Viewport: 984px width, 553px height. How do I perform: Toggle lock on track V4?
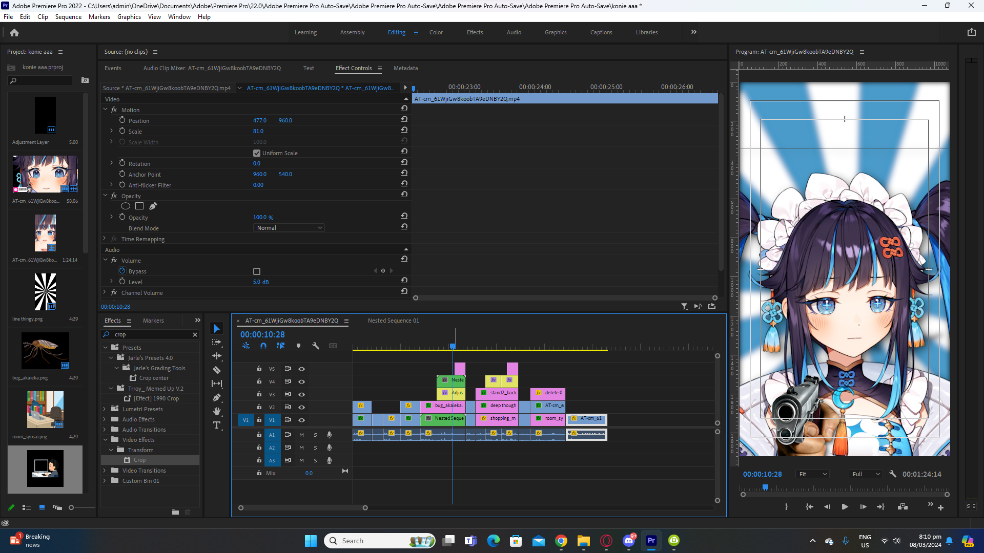pyautogui.click(x=259, y=381)
